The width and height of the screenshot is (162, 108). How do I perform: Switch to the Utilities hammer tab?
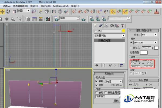[x=123, y=25]
